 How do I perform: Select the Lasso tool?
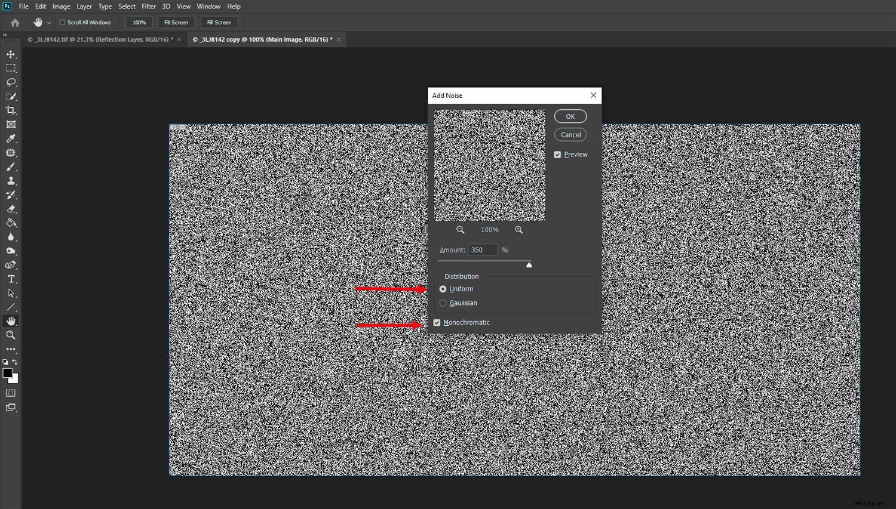tap(11, 82)
